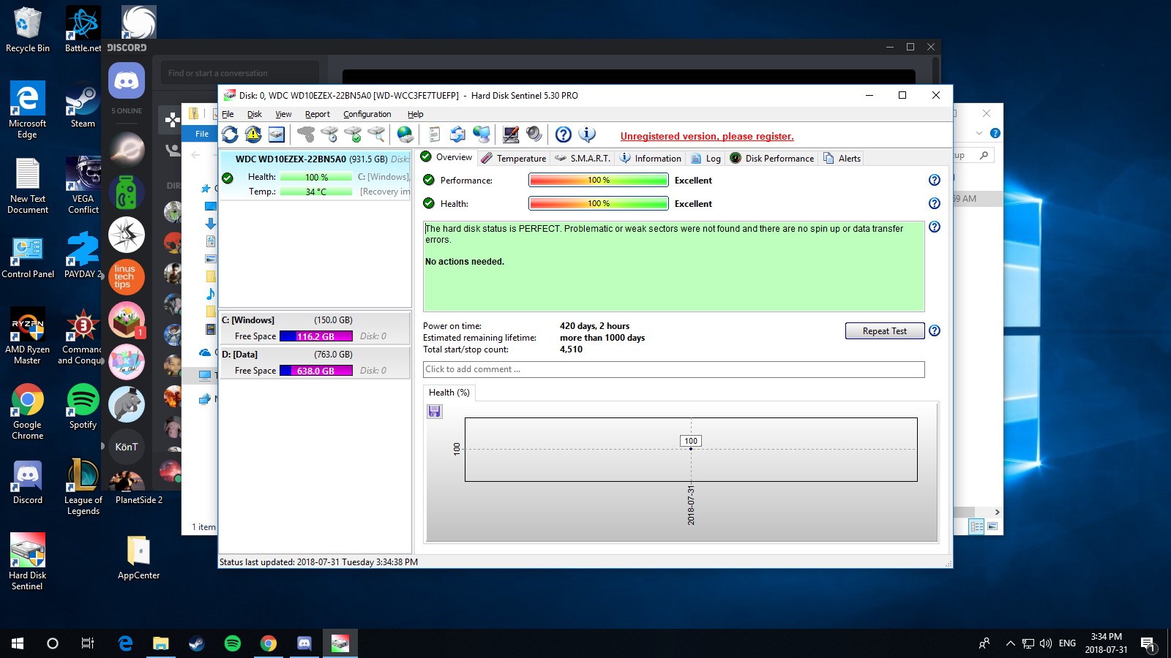Select the Health (%) graph tab
Screen dimensions: 1171x658
tap(449, 393)
